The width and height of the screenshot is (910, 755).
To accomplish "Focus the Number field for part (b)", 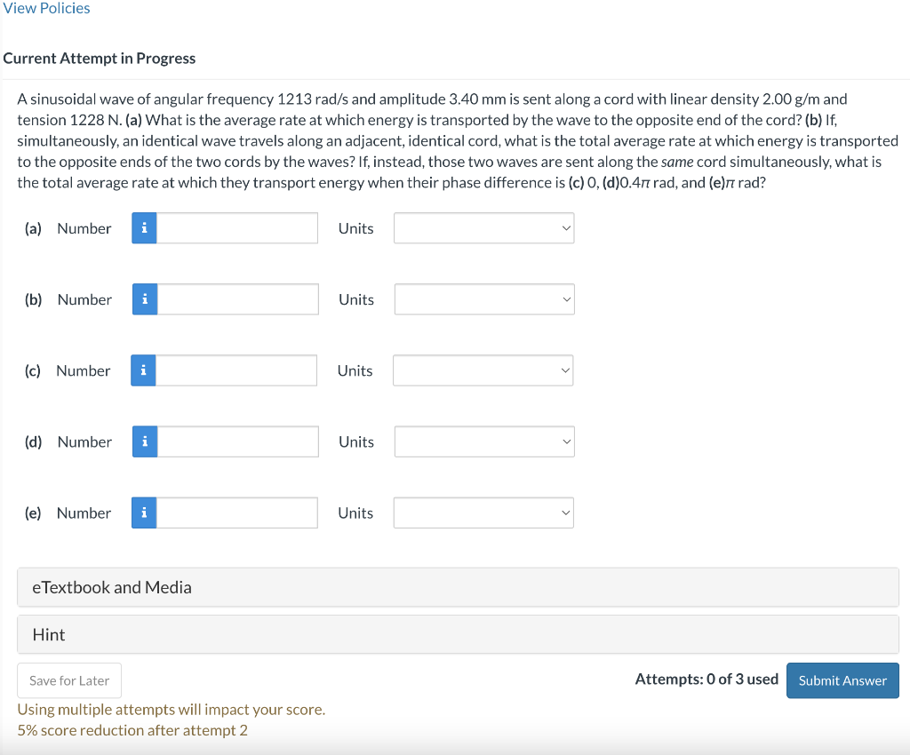I will (x=238, y=299).
